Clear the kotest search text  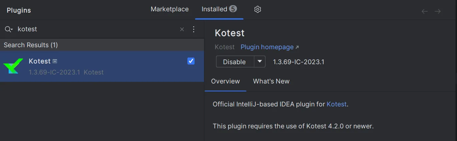(x=182, y=29)
